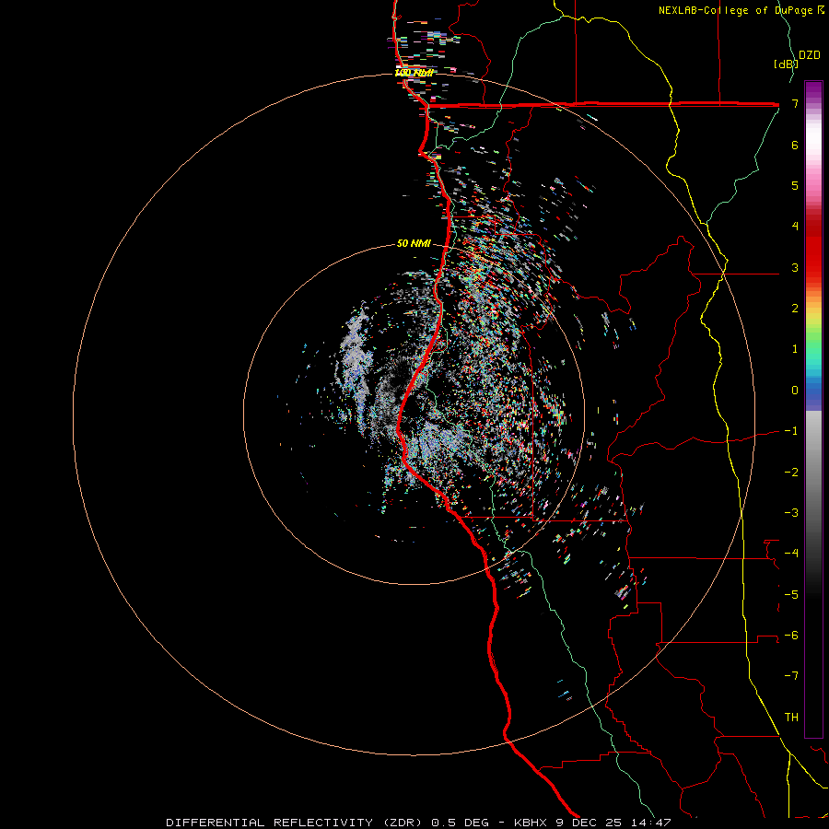Click the color bar at the 0 dB label
Image resolution: width=829 pixels, height=829 pixels.
[x=795, y=391]
